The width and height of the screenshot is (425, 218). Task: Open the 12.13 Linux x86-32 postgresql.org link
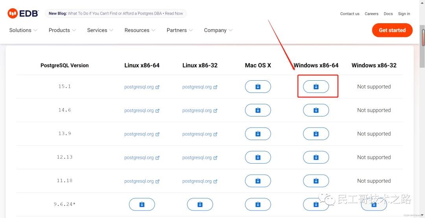pos(200,157)
